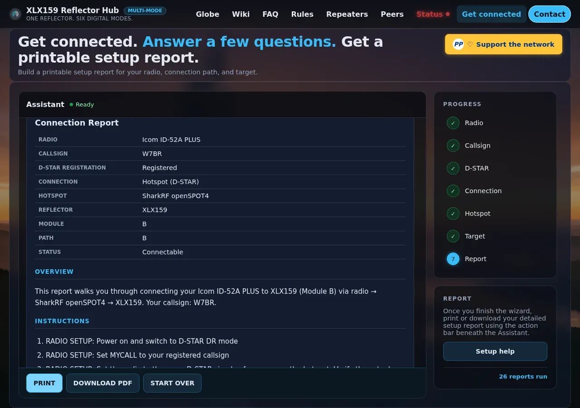
Task: Click the SharkRF openSPOT4 hotspot value
Action: coord(175,196)
